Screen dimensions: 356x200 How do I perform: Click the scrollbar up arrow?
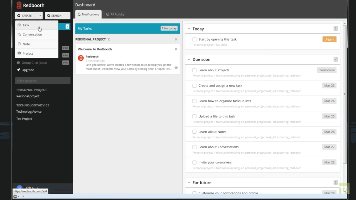click(345, 23)
